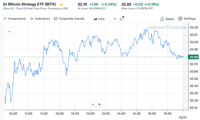
Task: Click the Line chart type icon
Action: click(95, 19)
